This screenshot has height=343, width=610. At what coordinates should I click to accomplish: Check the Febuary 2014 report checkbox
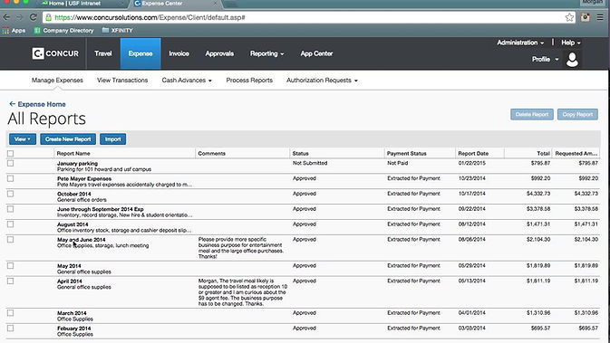click(11, 329)
